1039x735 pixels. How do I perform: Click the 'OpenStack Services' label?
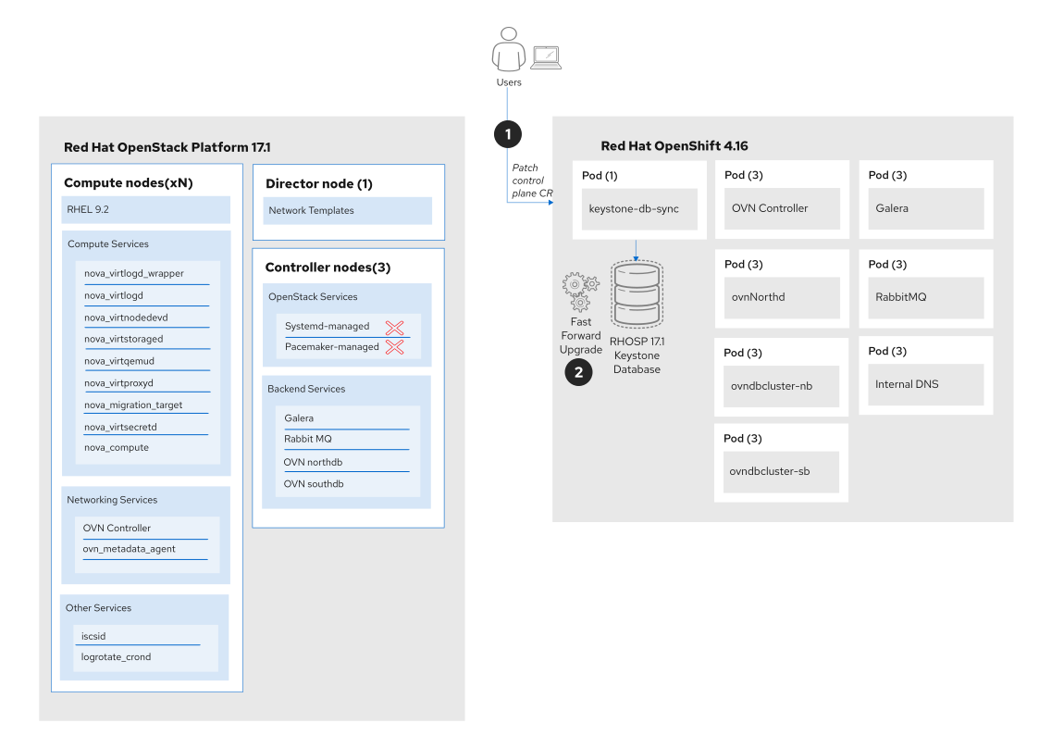click(x=313, y=297)
